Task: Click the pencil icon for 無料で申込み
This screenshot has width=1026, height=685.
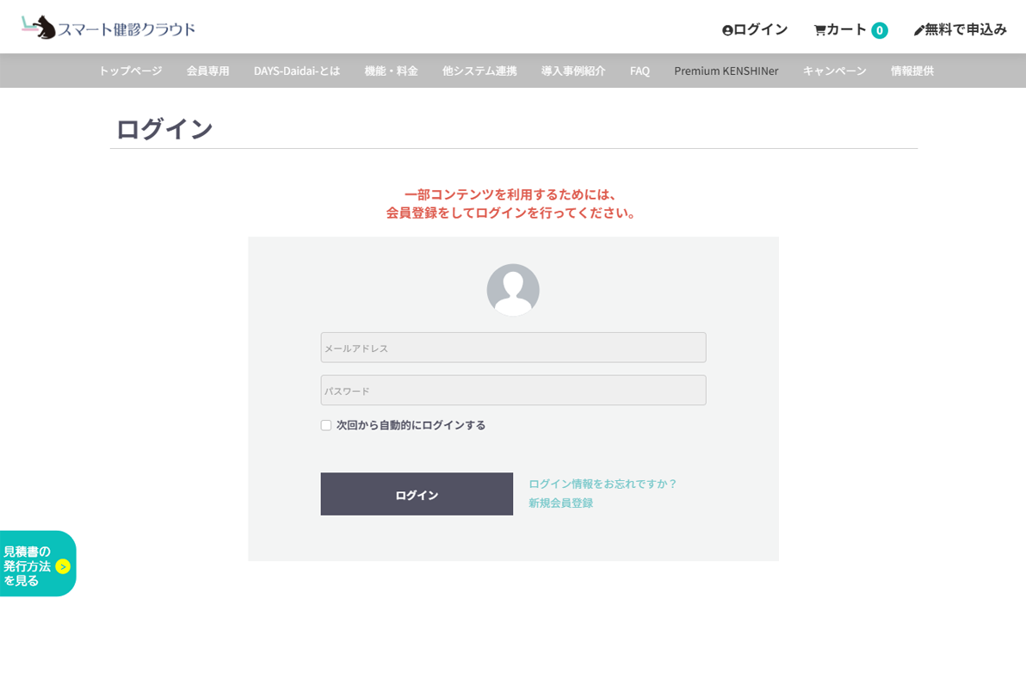Action: coord(918,30)
